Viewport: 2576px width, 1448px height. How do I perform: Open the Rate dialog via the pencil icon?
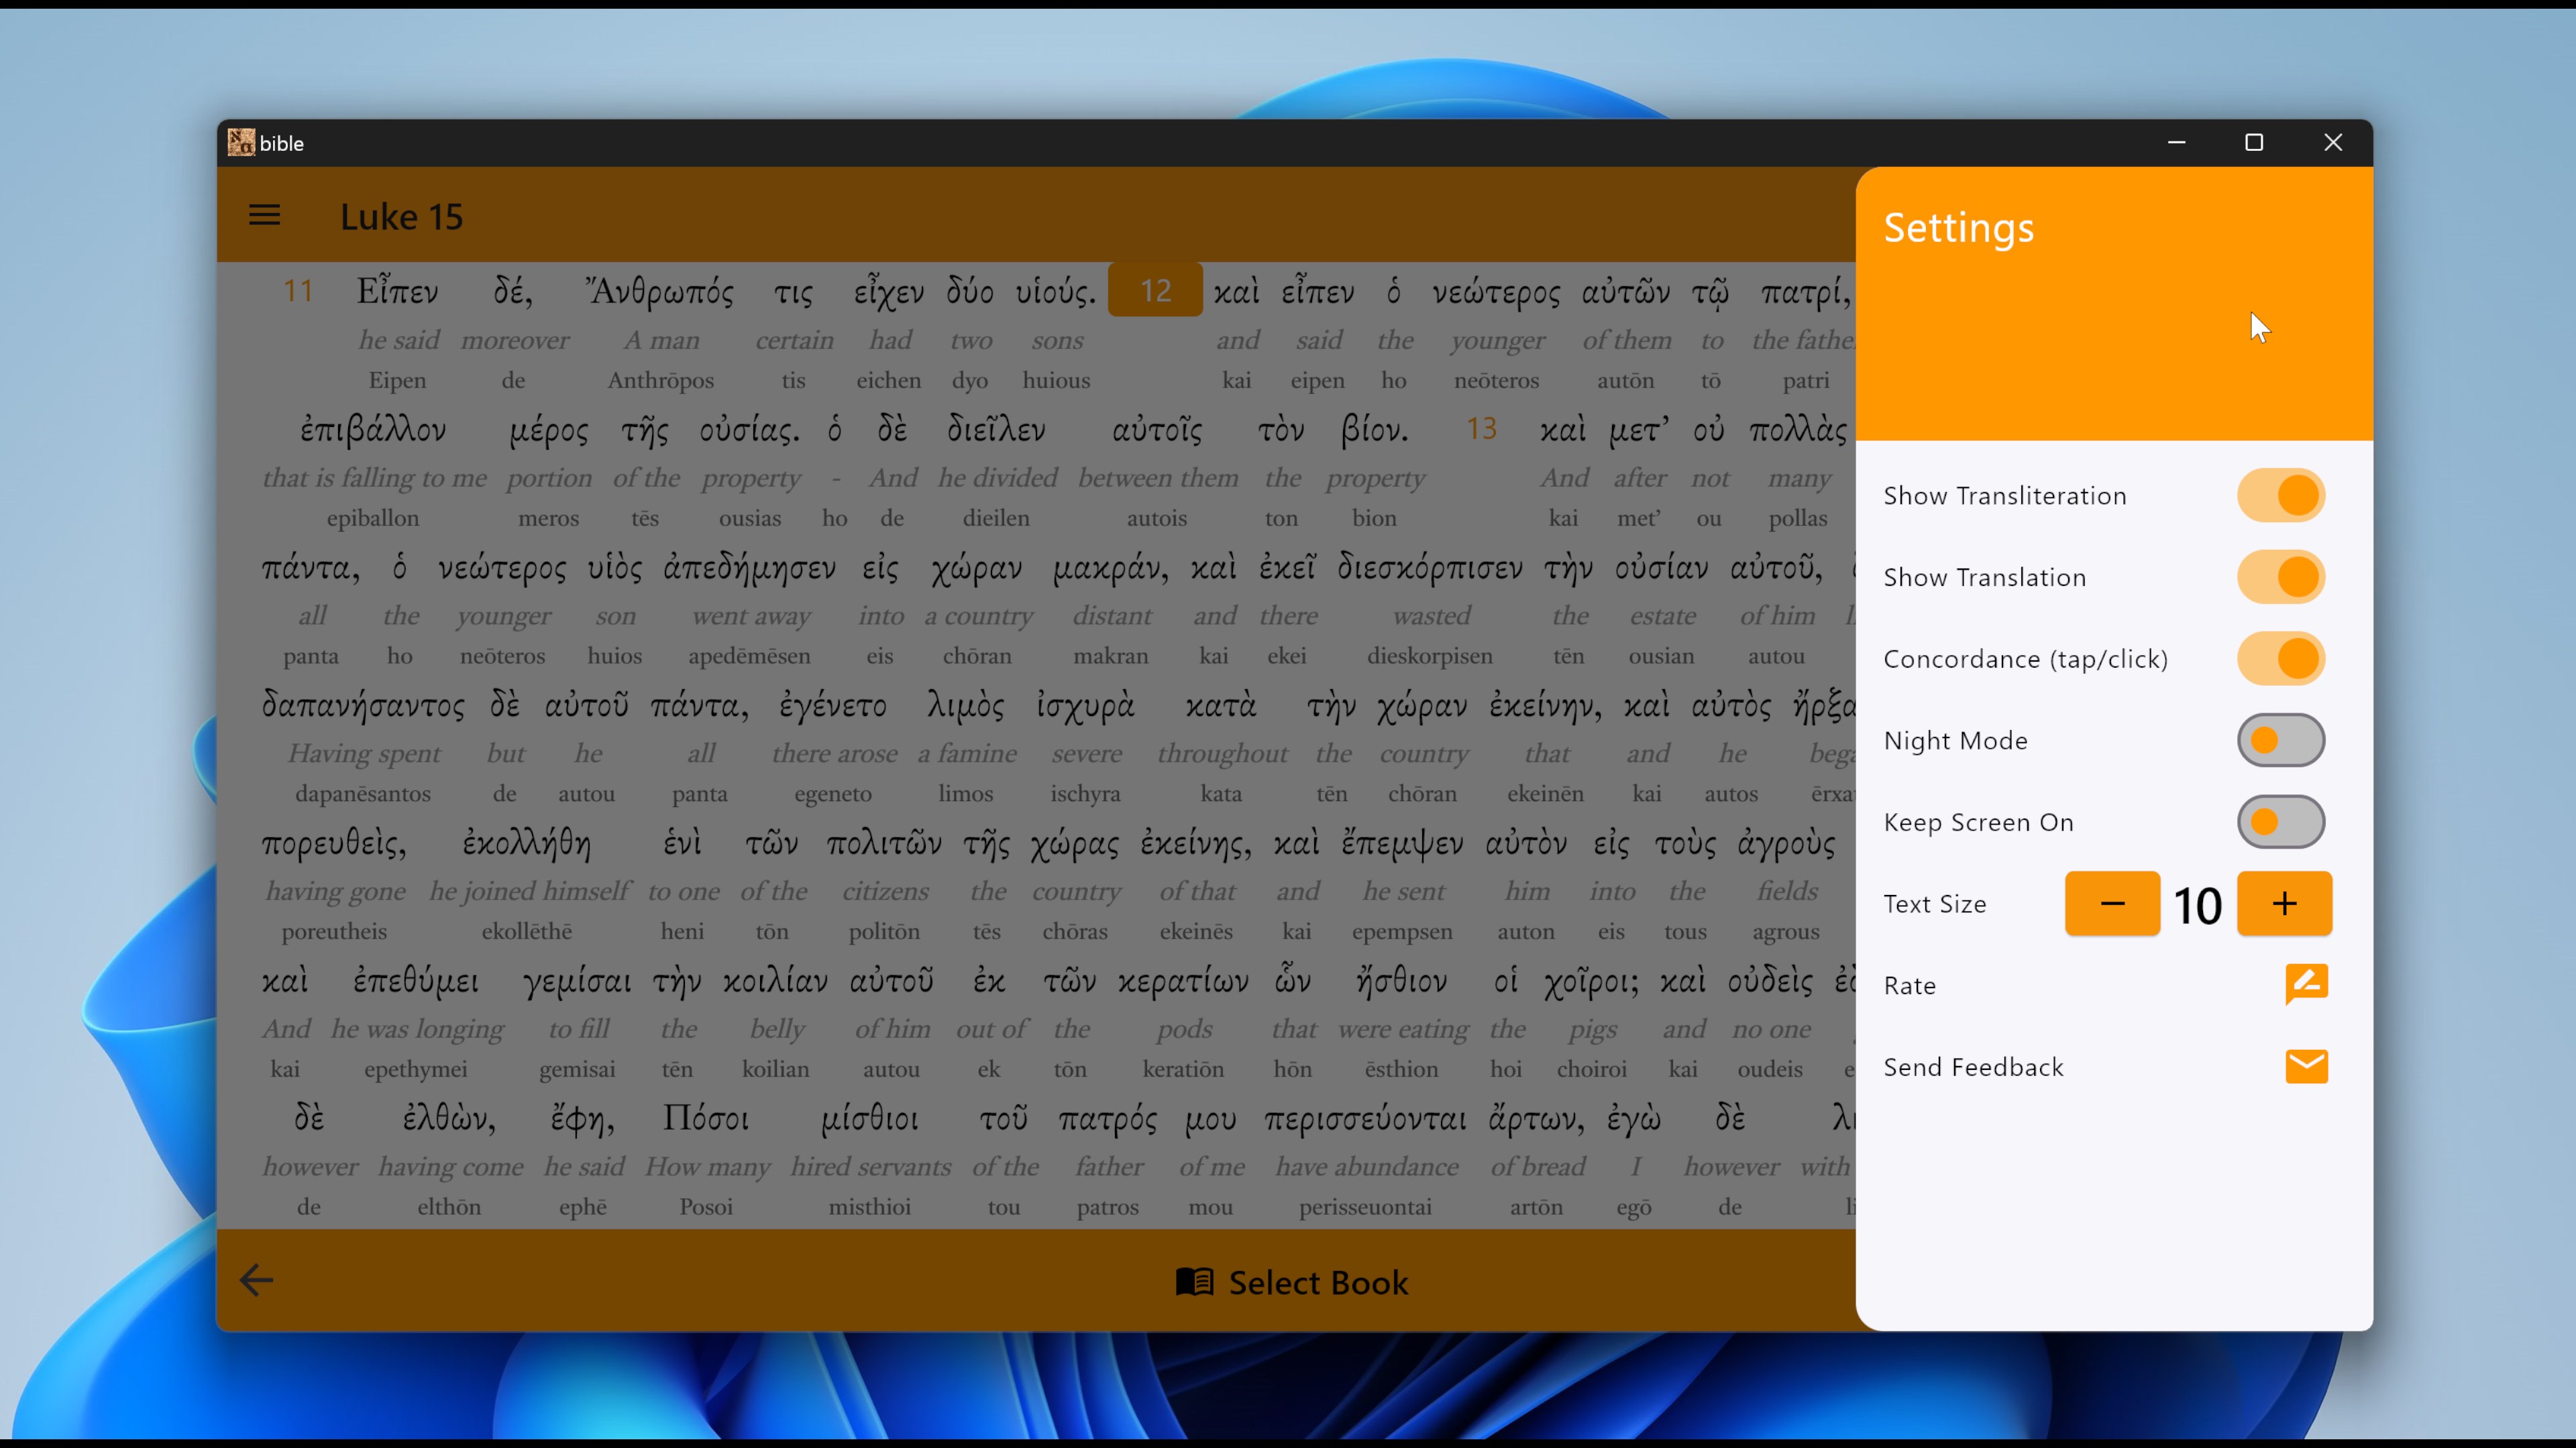[2306, 984]
